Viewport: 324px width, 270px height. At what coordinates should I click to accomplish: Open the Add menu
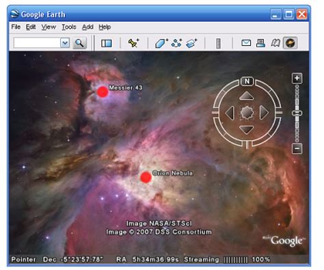pos(87,27)
